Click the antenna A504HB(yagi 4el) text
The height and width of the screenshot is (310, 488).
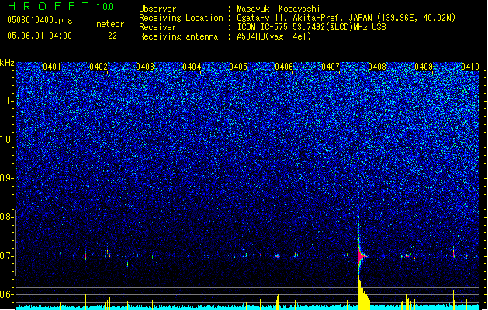pos(274,36)
